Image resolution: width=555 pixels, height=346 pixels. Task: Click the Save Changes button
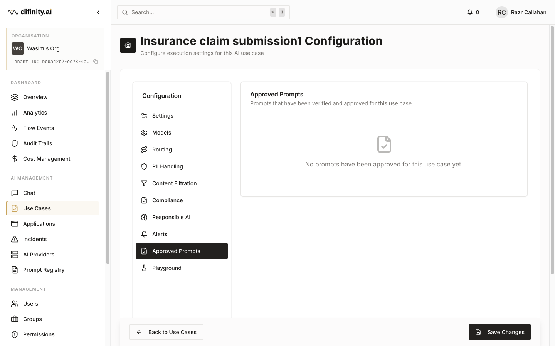tap(500, 332)
